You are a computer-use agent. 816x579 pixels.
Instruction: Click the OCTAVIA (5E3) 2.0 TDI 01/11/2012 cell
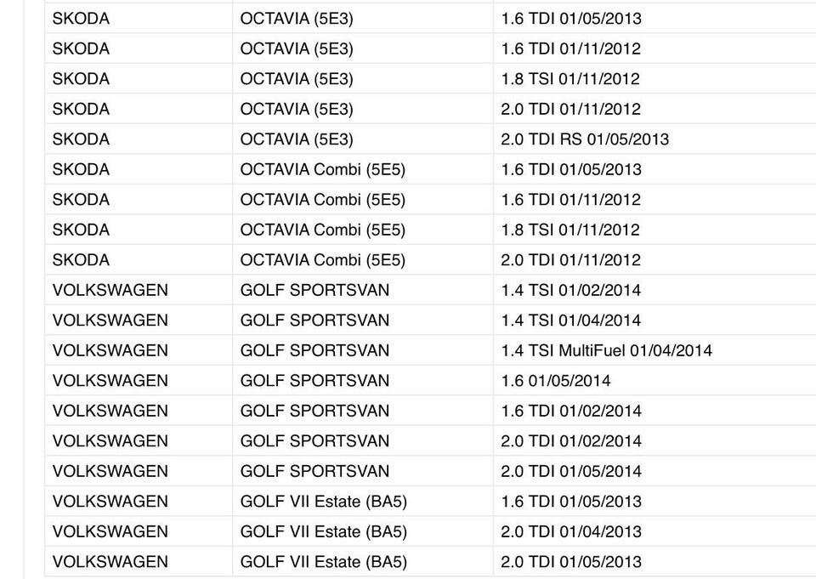(x=654, y=109)
